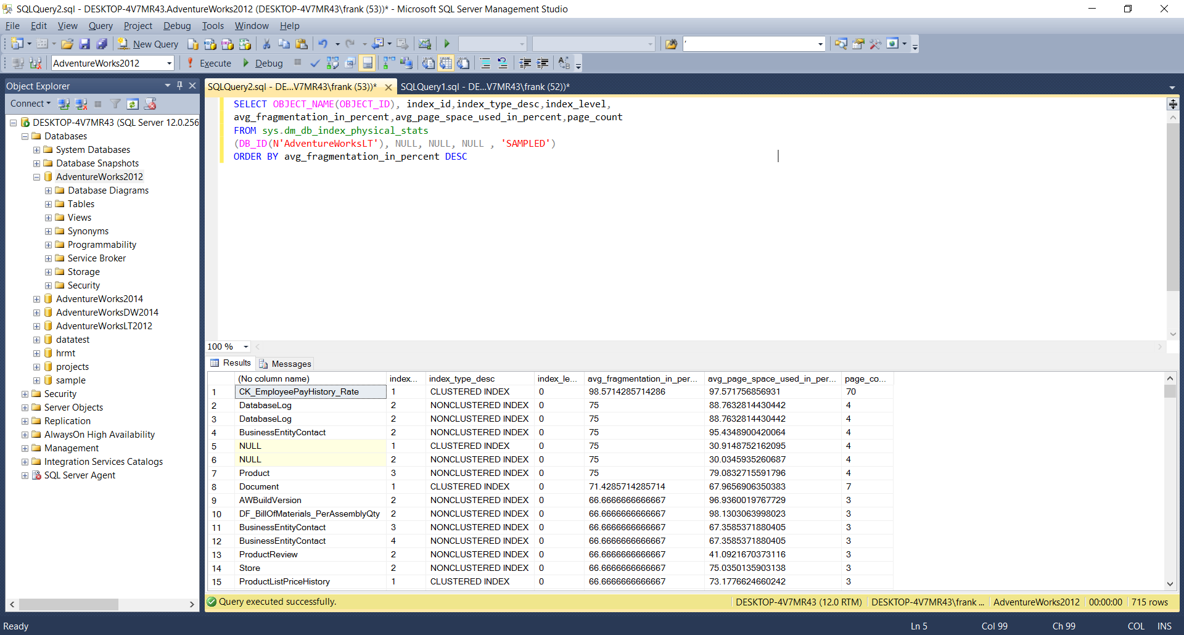Select the Results tab
Image resolution: width=1184 pixels, height=635 pixels.
(x=231, y=363)
